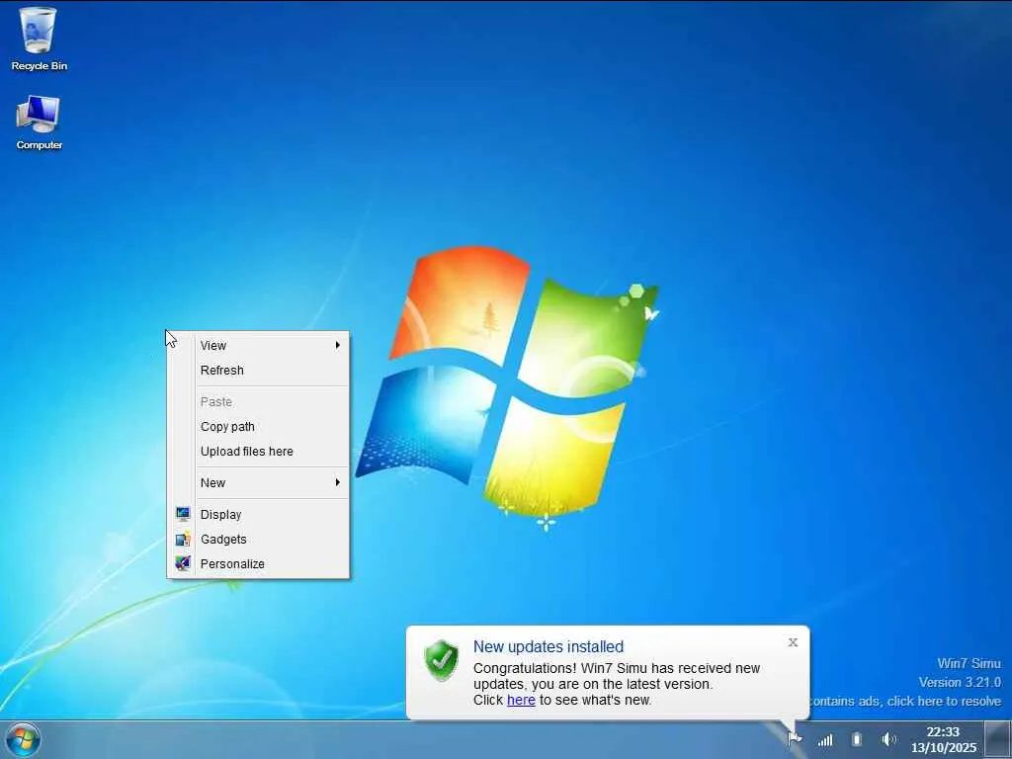Open the Windows Start orb

(24, 740)
